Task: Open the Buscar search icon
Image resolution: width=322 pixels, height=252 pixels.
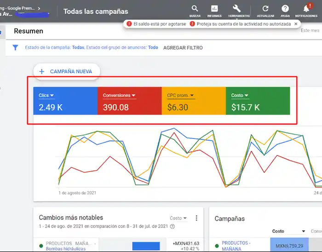Action: click(x=195, y=11)
